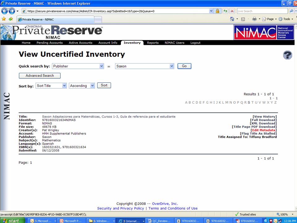297x223 pixels.
Task: Open the Pending Accounts tab
Action: 49,43
